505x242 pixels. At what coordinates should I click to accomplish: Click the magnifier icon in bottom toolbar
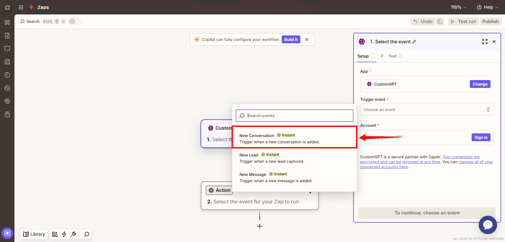tap(87, 234)
